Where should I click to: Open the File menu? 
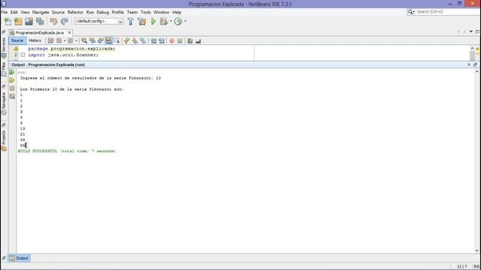[x=5, y=12]
